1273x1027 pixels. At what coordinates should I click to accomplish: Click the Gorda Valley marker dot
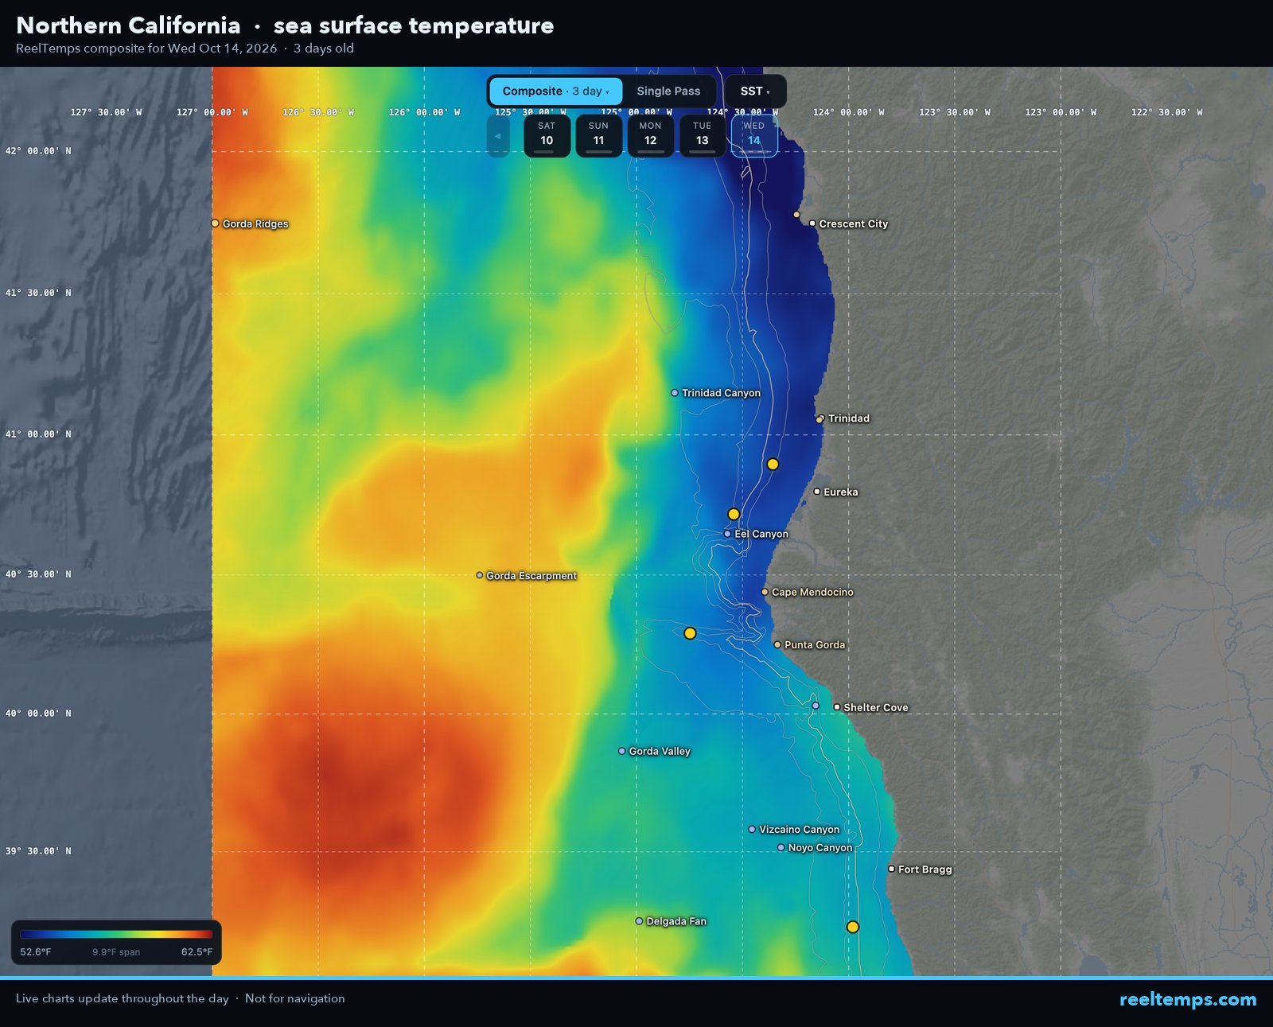622,751
